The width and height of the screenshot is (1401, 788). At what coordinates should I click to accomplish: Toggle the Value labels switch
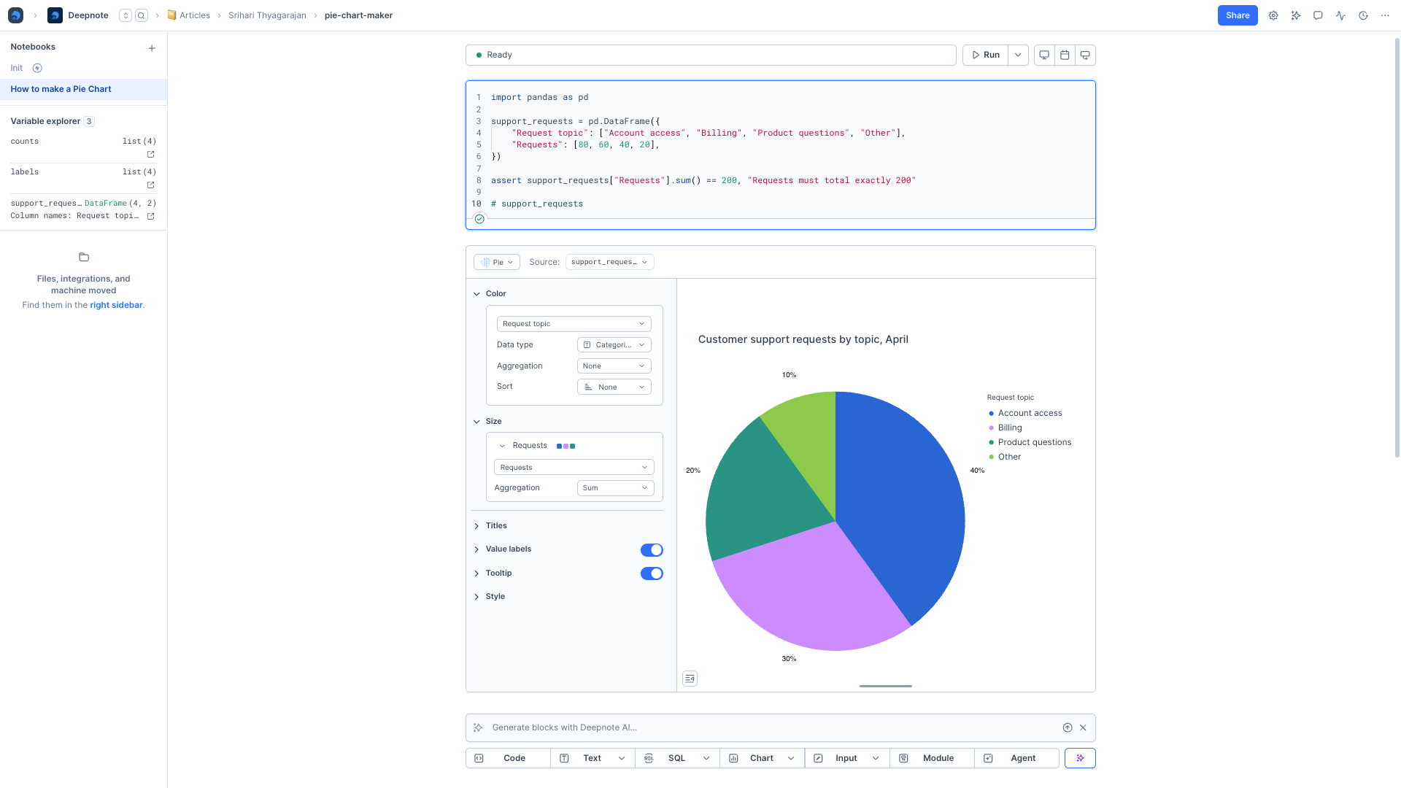pyautogui.click(x=652, y=549)
